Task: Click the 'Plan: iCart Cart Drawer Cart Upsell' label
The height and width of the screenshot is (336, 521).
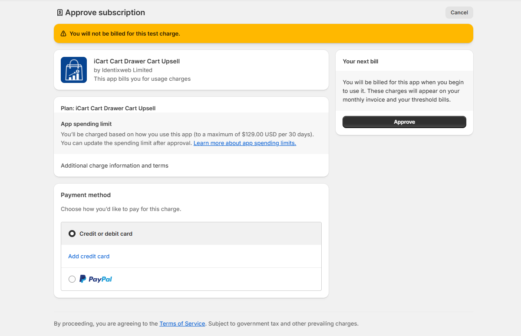Action: [108, 108]
